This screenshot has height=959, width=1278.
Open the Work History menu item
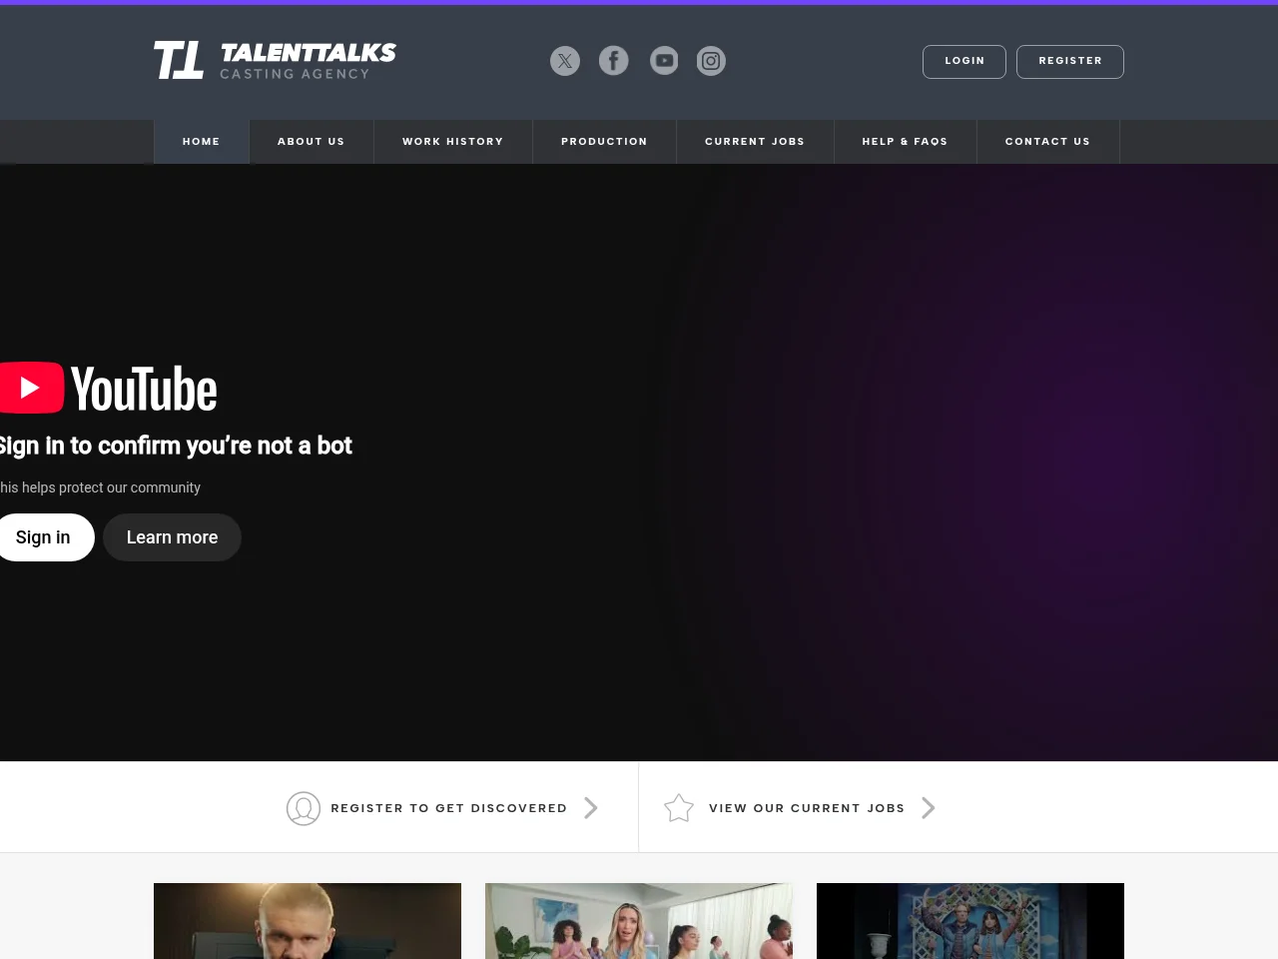pyautogui.click(x=453, y=142)
